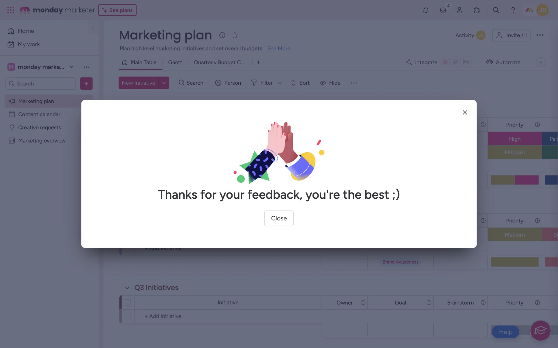Click the invite members icon in top bar
This screenshot has height=348, width=558.
point(460,10)
